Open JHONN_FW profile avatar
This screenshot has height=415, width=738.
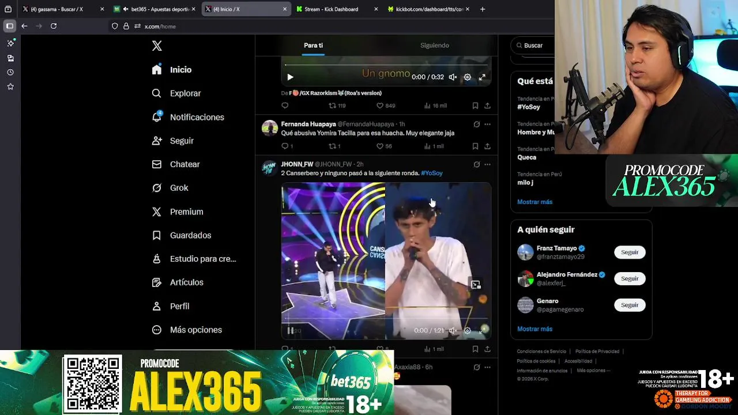(269, 168)
